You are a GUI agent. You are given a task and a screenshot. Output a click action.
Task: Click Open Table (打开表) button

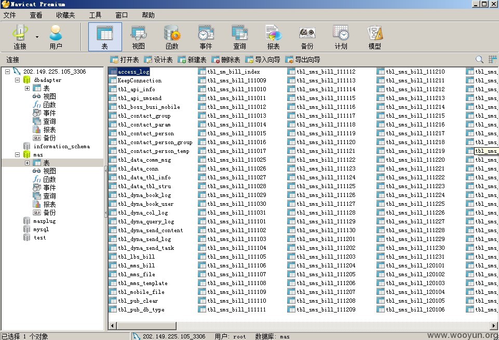tap(125, 60)
